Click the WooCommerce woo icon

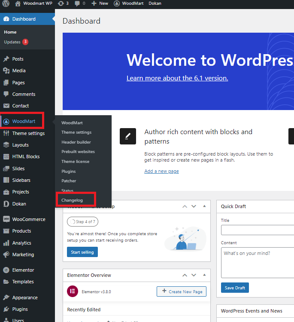[6, 219]
